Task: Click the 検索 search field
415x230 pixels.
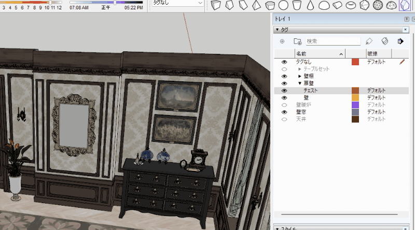Action: [x=333, y=41]
